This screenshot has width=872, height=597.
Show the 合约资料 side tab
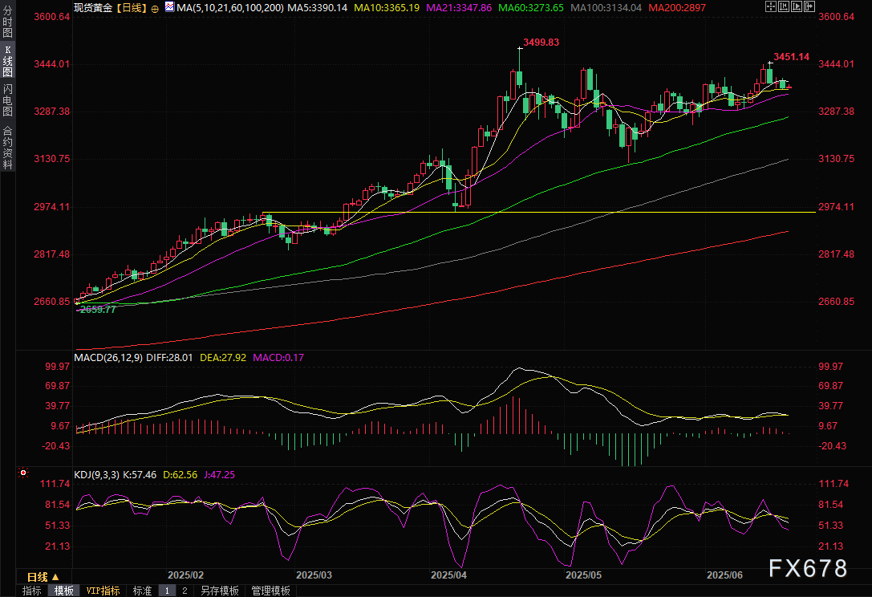pos(7,147)
